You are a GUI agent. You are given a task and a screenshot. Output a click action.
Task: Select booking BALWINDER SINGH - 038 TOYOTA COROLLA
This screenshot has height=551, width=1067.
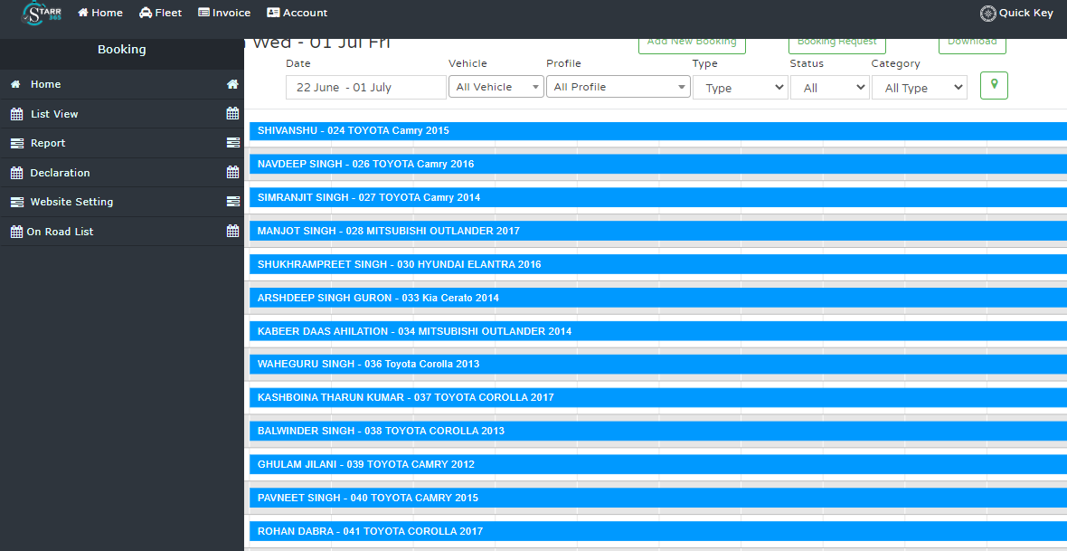pos(658,432)
